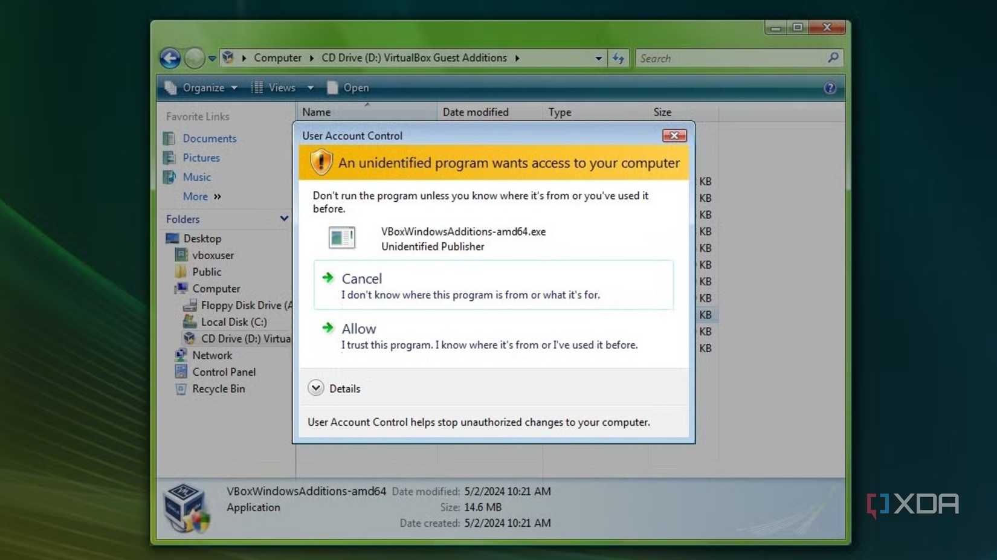Click the back navigation arrow
The image size is (997, 560).
[x=170, y=58]
